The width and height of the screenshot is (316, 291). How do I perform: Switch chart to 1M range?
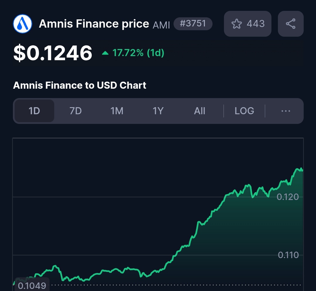point(117,111)
